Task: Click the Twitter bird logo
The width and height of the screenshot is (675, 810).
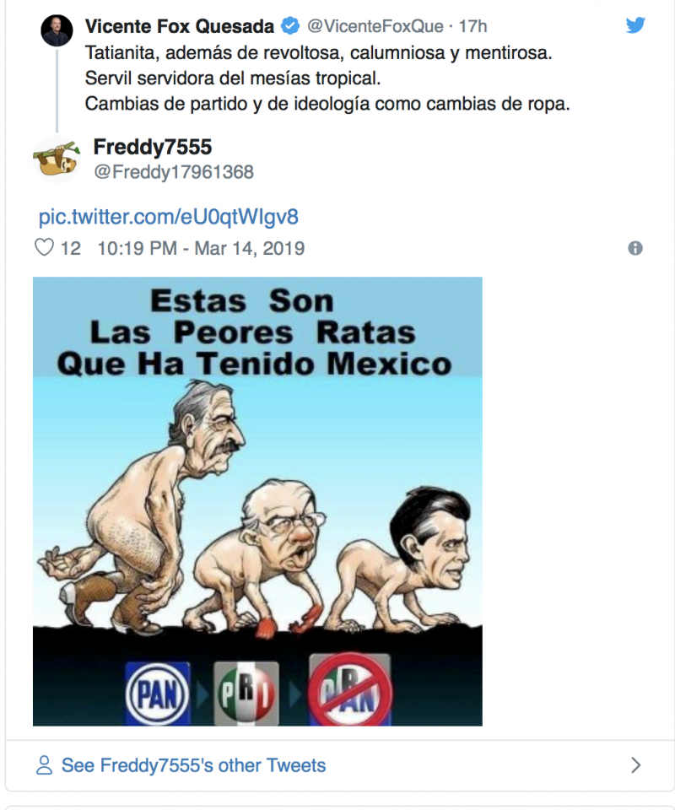Action: click(x=635, y=24)
